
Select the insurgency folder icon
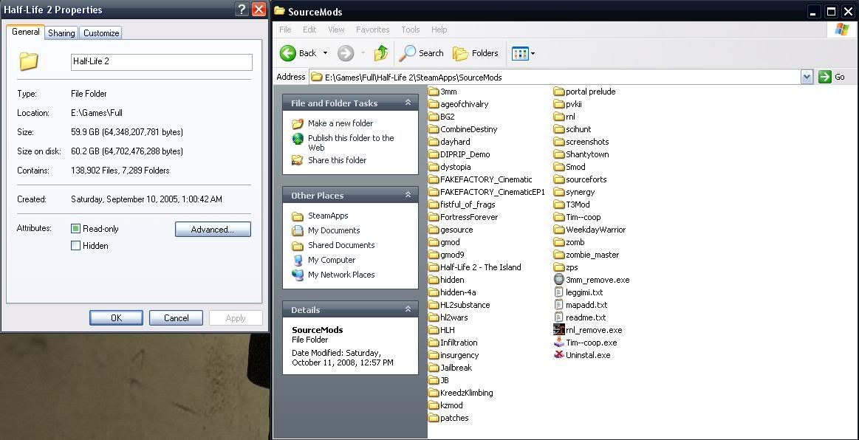pos(434,355)
